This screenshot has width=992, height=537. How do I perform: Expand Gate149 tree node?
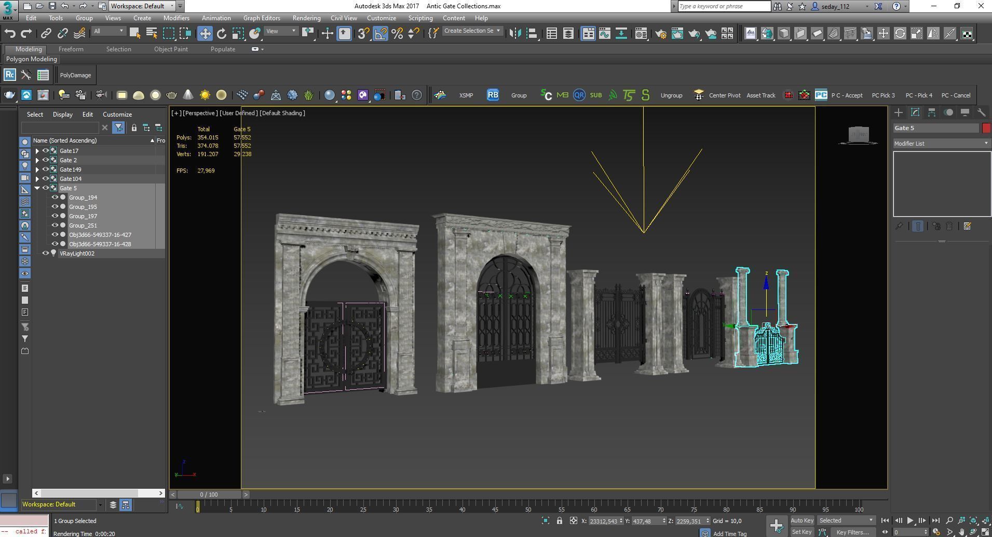point(37,169)
